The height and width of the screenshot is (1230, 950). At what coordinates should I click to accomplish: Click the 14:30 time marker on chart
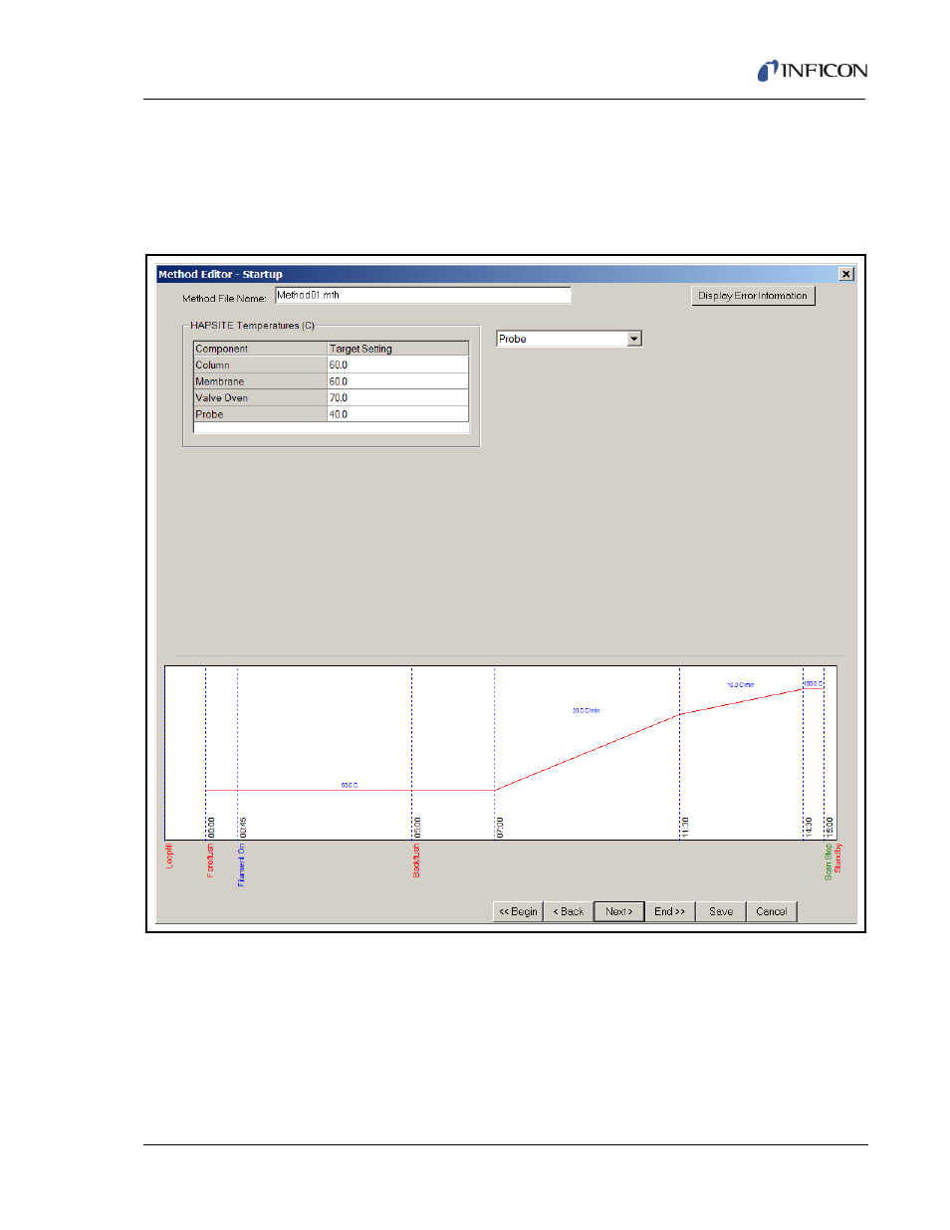point(809,828)
